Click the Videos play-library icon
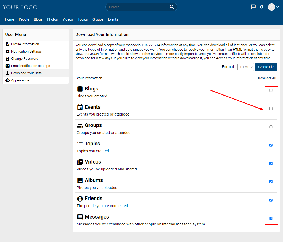The height and width of the screenshot is (242, 283). coord(80,162)
